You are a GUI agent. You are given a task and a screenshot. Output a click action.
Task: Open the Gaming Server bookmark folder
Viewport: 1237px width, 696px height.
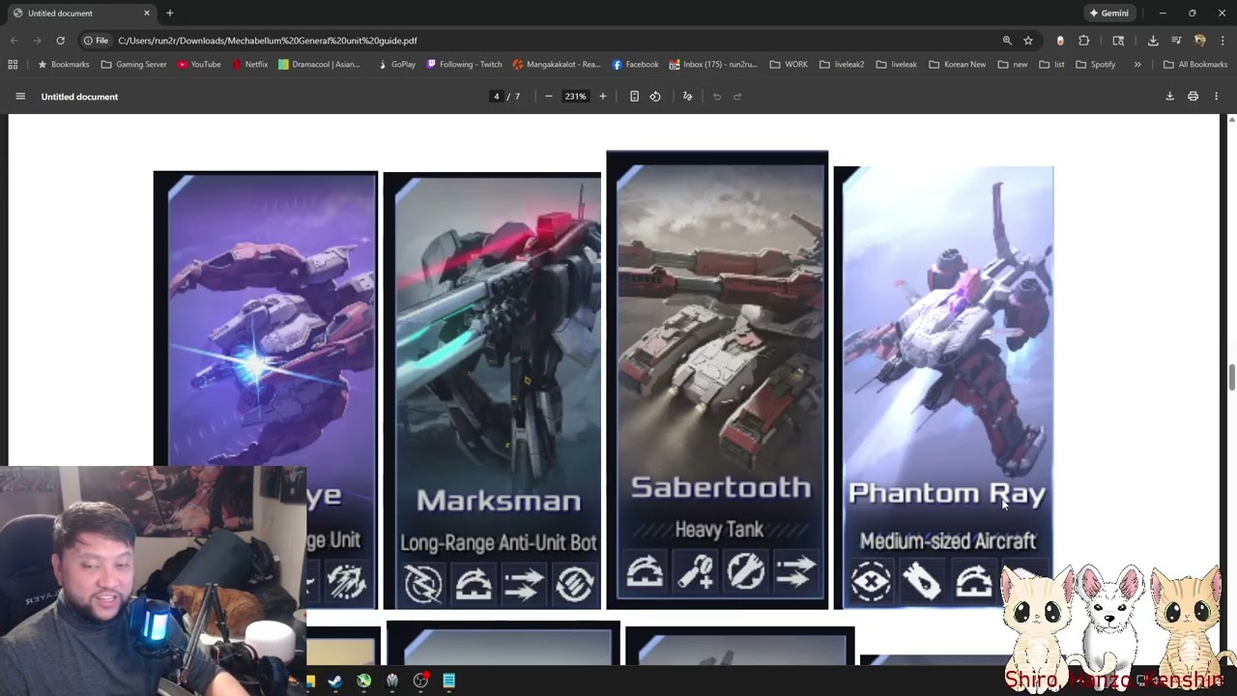(x=134, y=65)
